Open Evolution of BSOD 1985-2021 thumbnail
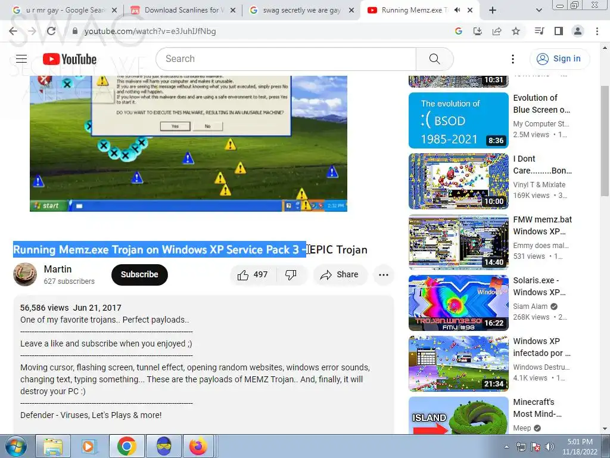 pos(458,120)
